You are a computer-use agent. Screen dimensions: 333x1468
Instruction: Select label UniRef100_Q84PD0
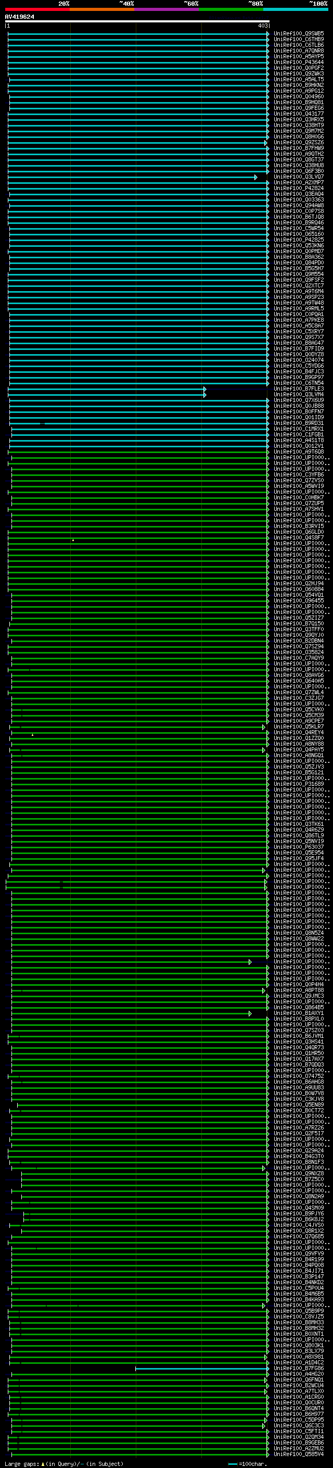(x=299, y=262)
